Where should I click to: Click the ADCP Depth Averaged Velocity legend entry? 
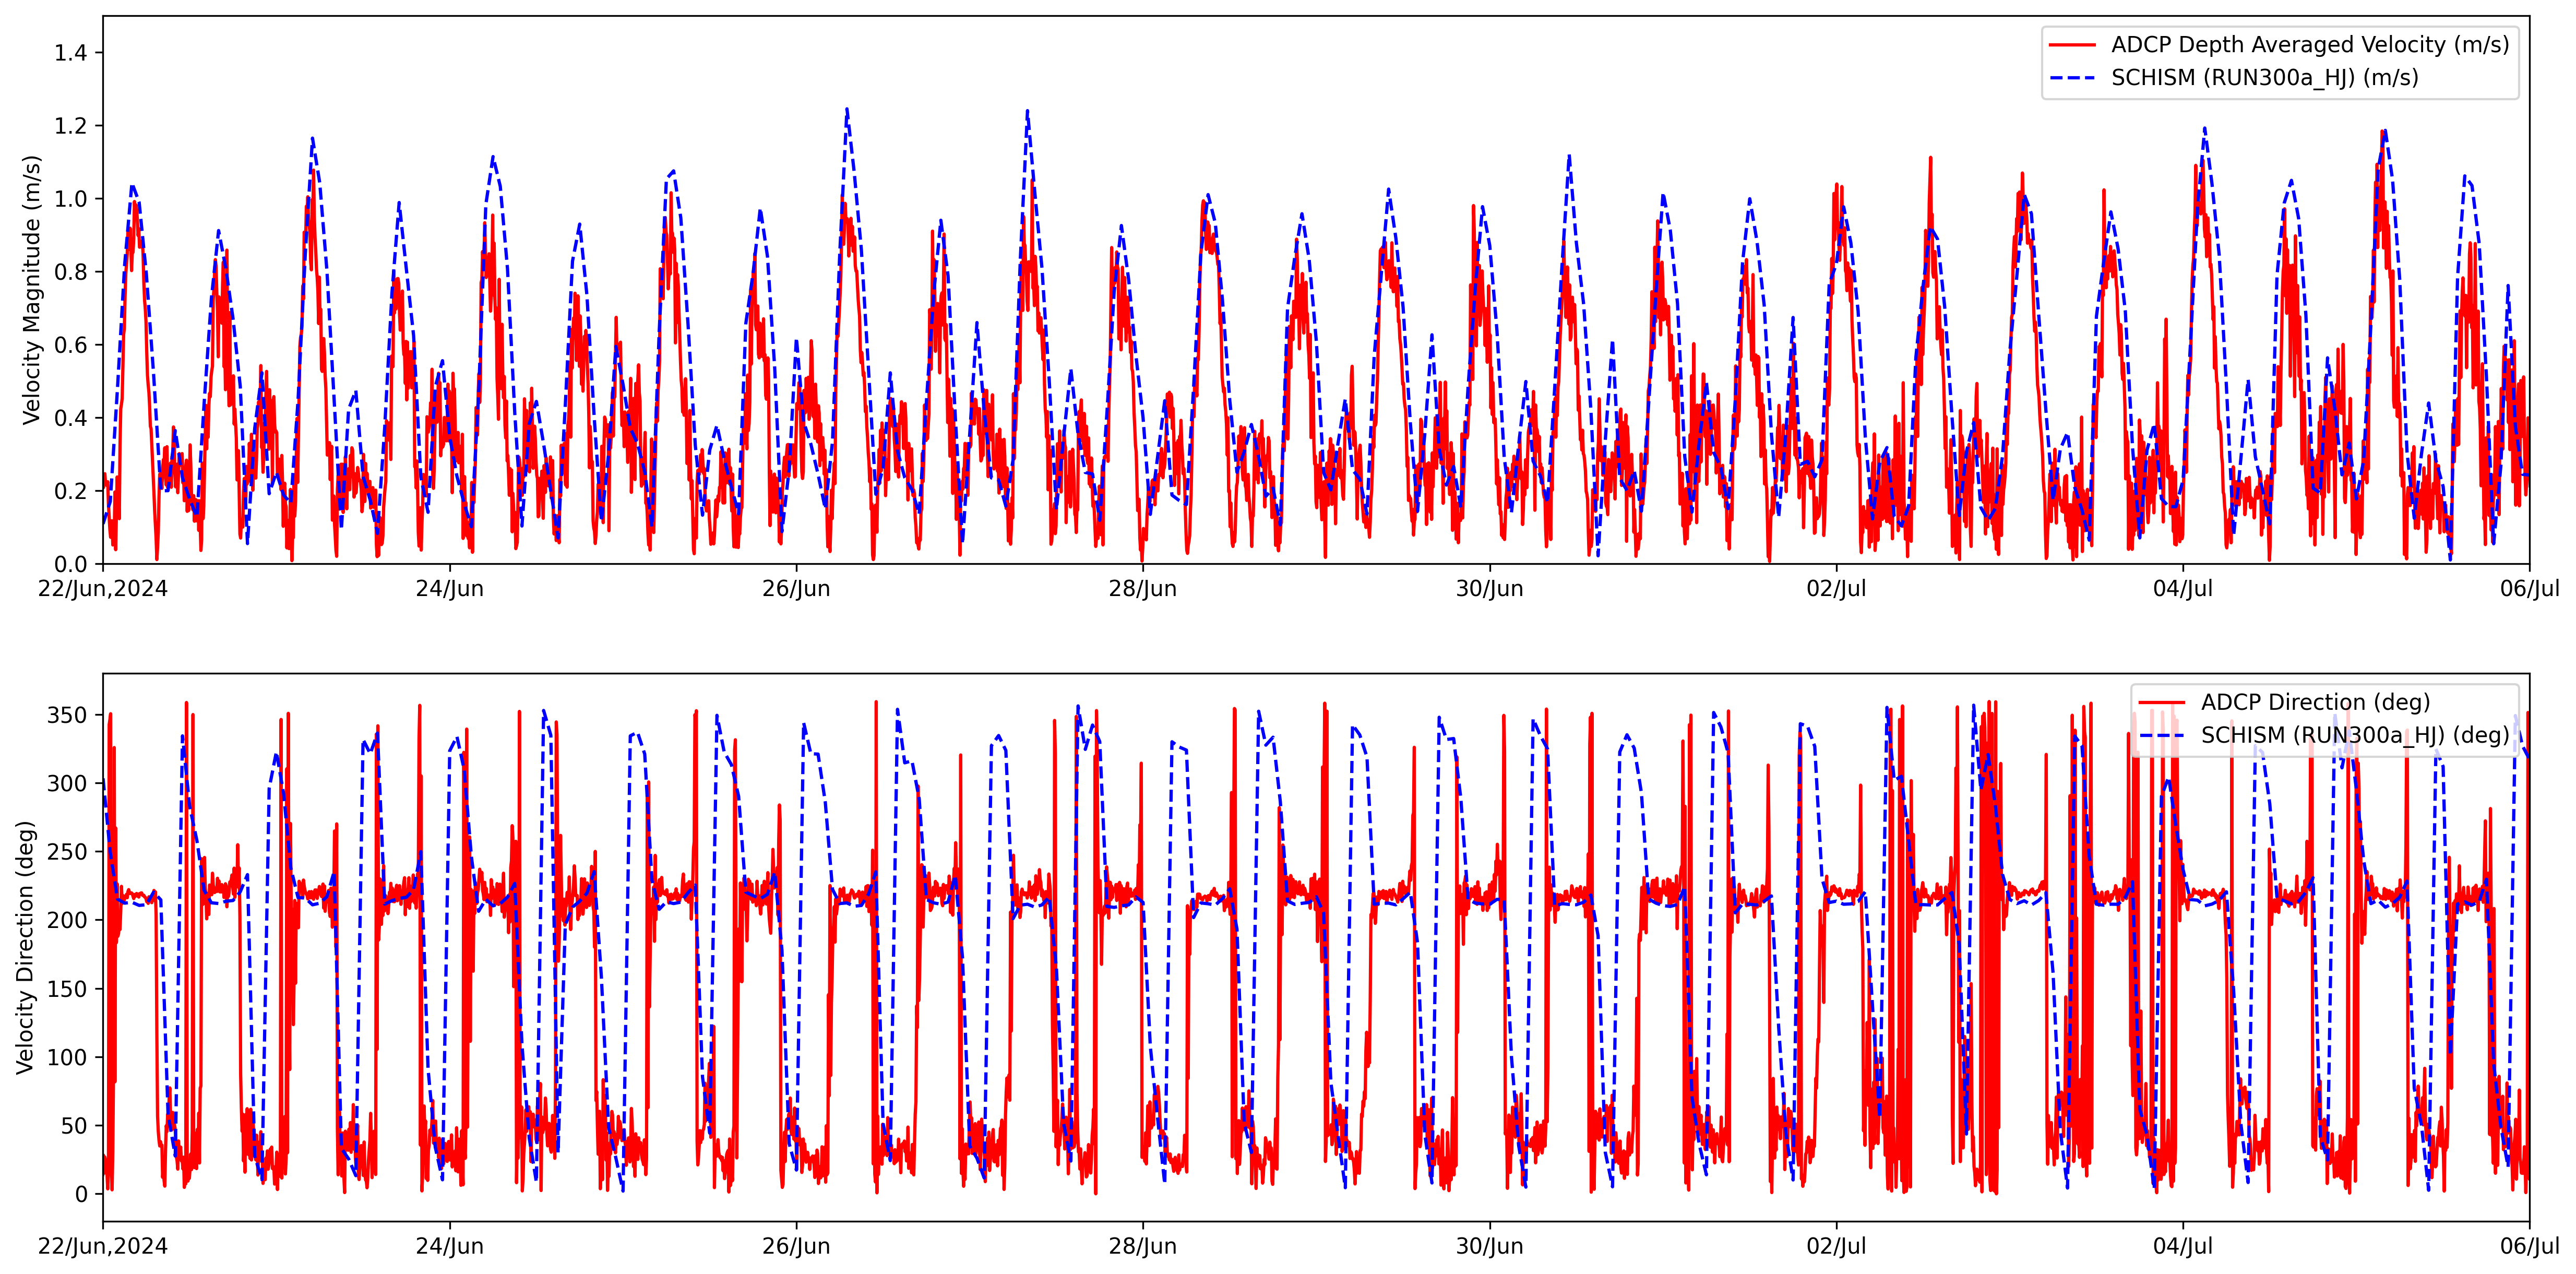(x=2309, y=45)
